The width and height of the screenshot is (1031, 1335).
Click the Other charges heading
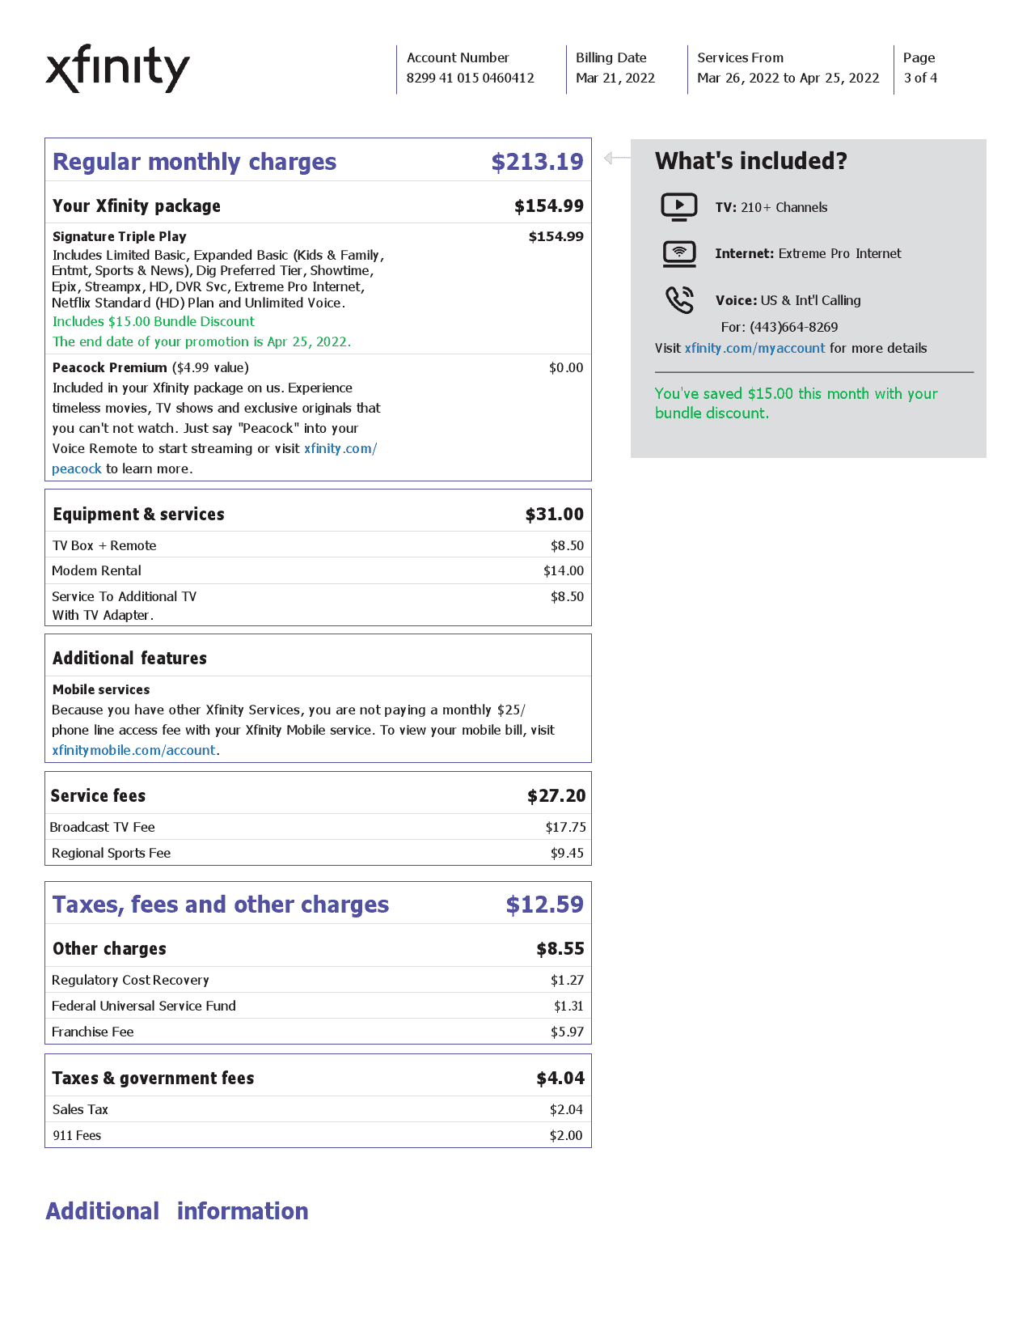(109, 948)
